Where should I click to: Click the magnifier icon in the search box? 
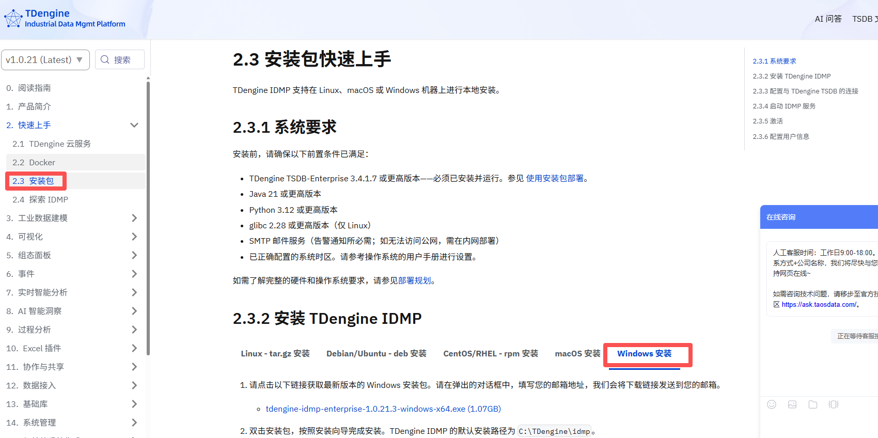[105, 59]
